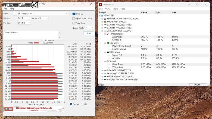
Task: Click the HWMonitor lightning app icon
Action: tap(101, 4)
